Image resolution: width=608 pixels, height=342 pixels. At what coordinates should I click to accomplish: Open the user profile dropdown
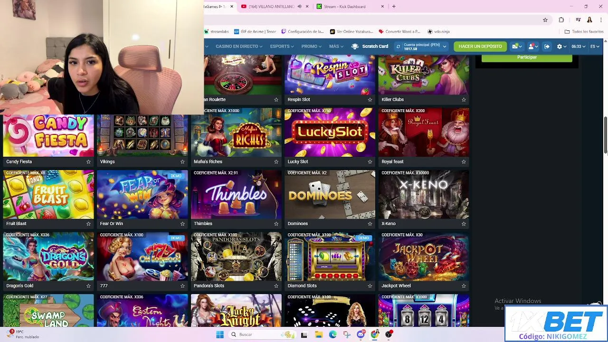[x=533, y=46]
